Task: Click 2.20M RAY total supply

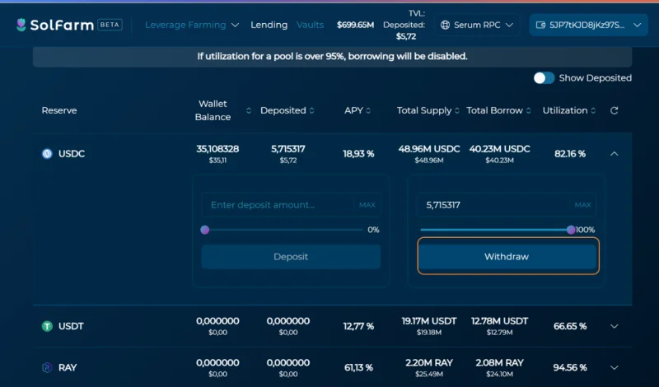Action: click(x=429, y=363)
